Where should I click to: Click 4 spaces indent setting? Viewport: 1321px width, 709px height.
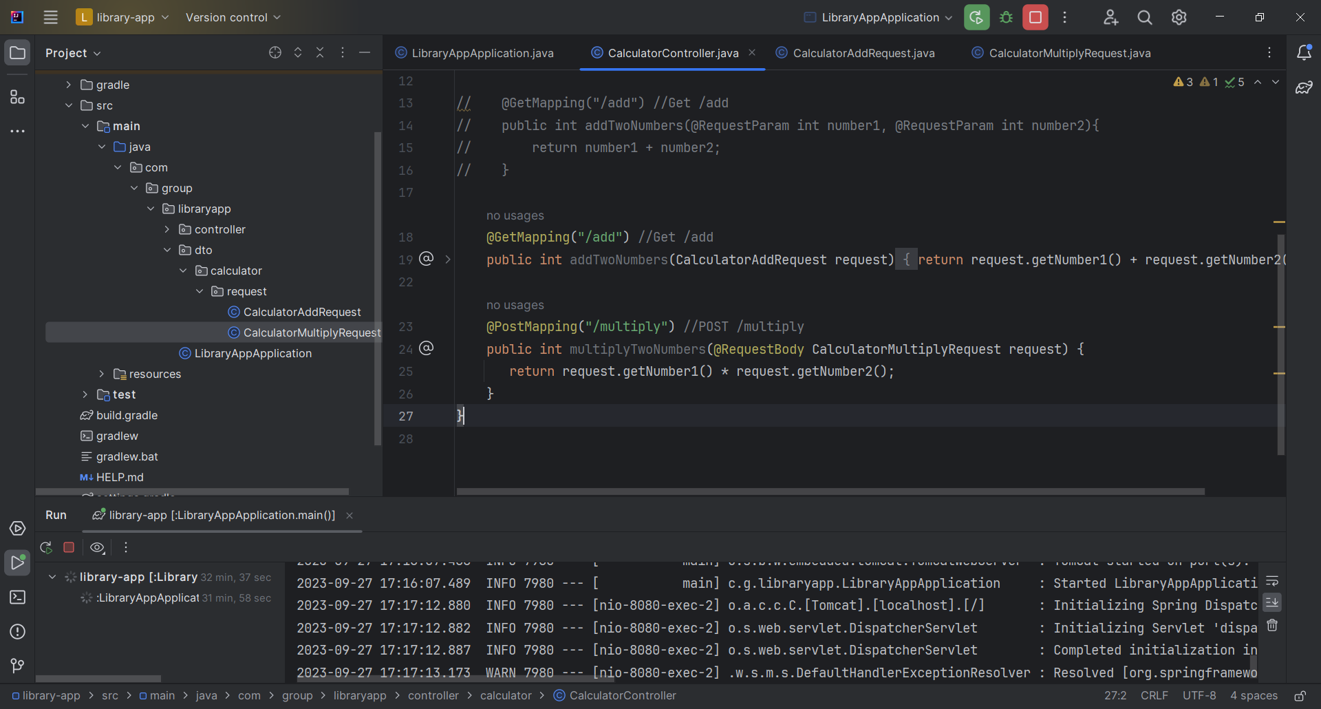pos(1254,696)
